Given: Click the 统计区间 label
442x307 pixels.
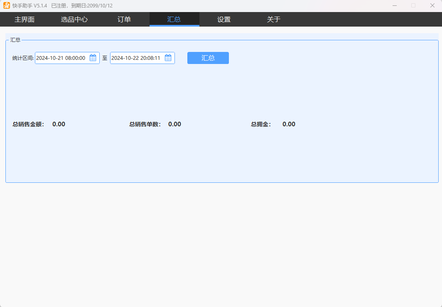Looking at the screenshot, I should click(23, 58).
